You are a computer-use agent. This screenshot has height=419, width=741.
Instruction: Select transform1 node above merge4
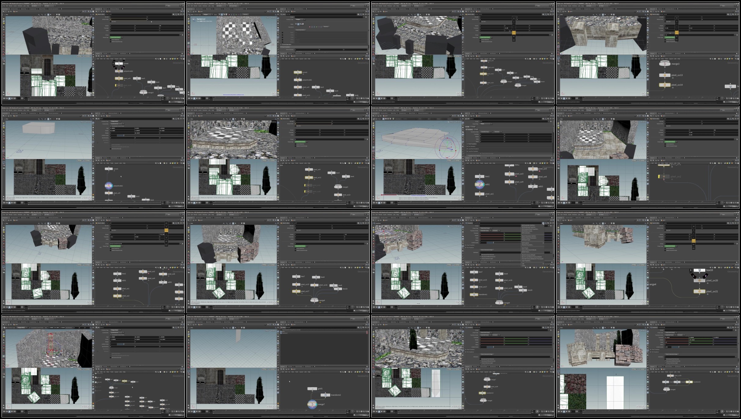coord(474,294)
